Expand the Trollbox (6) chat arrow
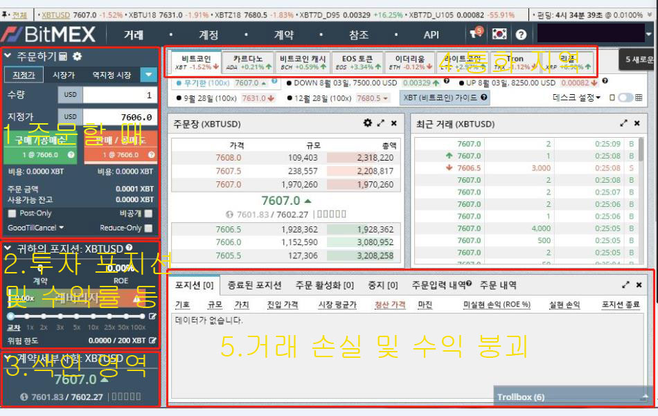Image resolution: width=658 pixels, height=416 pixels. click(645, 397)
